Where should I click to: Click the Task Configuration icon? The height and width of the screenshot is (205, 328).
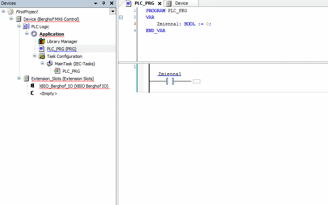tap(42, 56)
